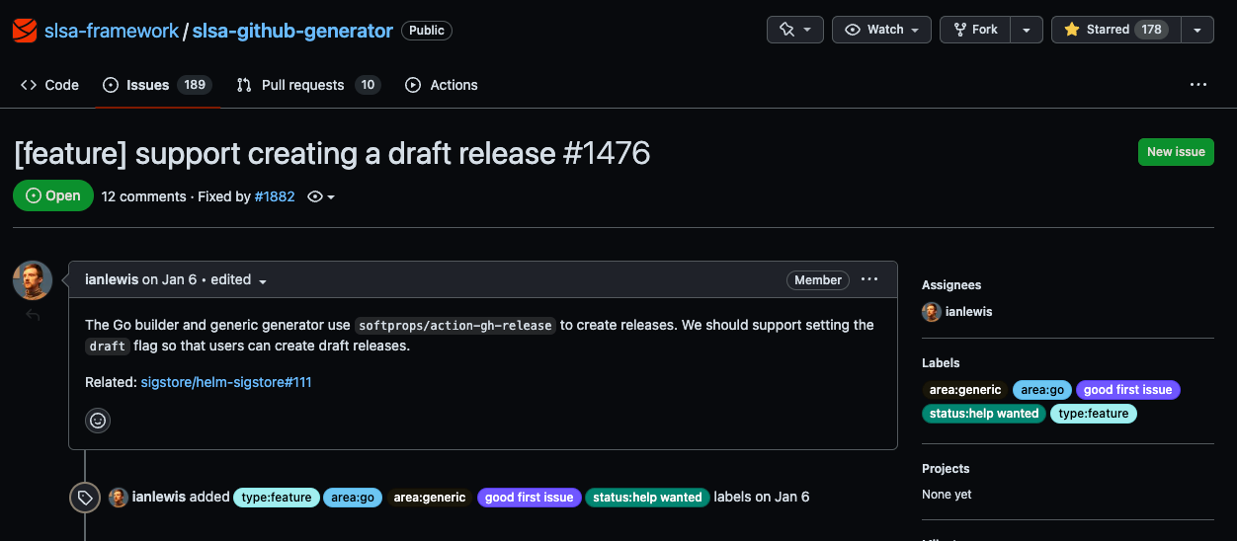Add a reaction with the smiley icon
Viewport: 1237px width, 541px height.
(x=98, y=421)
